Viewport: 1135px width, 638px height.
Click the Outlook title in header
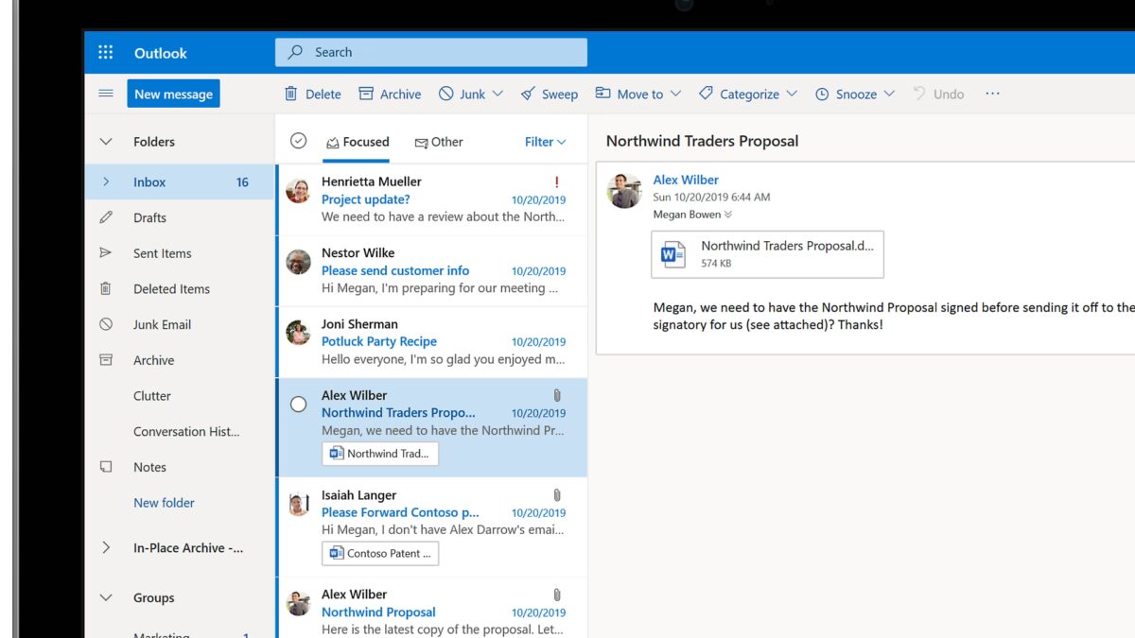pyautogui.click(x=161, y=53)
